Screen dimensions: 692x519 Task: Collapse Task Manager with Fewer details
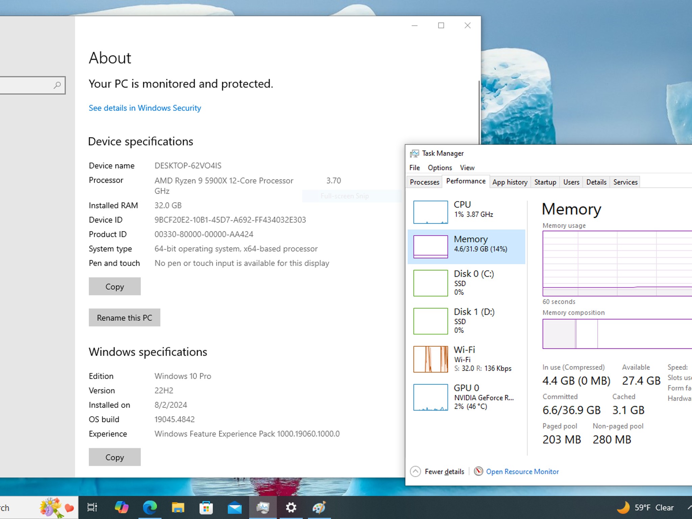click(x=437, y=471)
